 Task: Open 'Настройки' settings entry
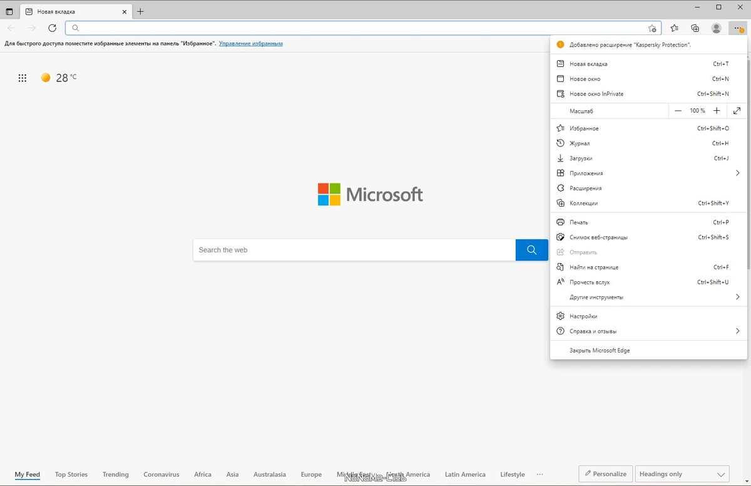click(648, 316)
